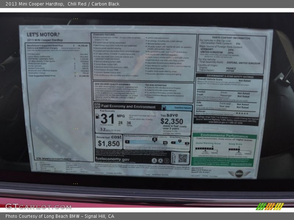This screenshot has height=220, width=294.
Task: Click the striped flag logo at bottom right
Action: pos(270,206)
